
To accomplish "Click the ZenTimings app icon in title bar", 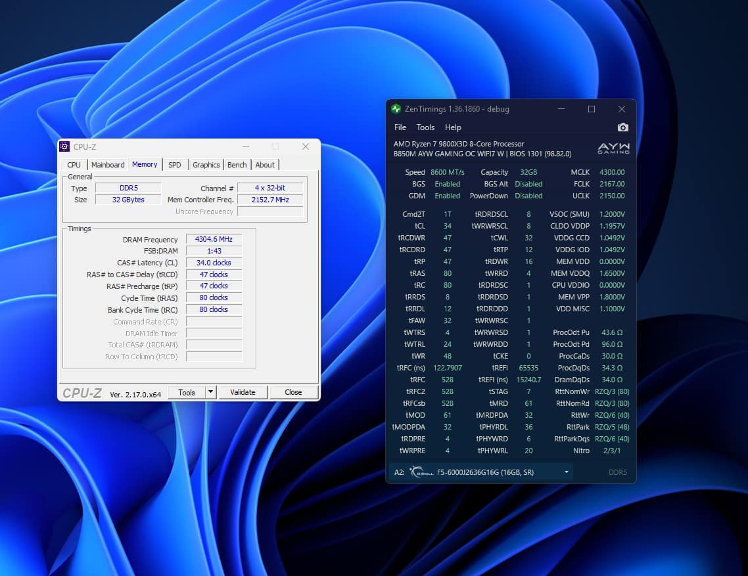I will [x=396, y=109].
